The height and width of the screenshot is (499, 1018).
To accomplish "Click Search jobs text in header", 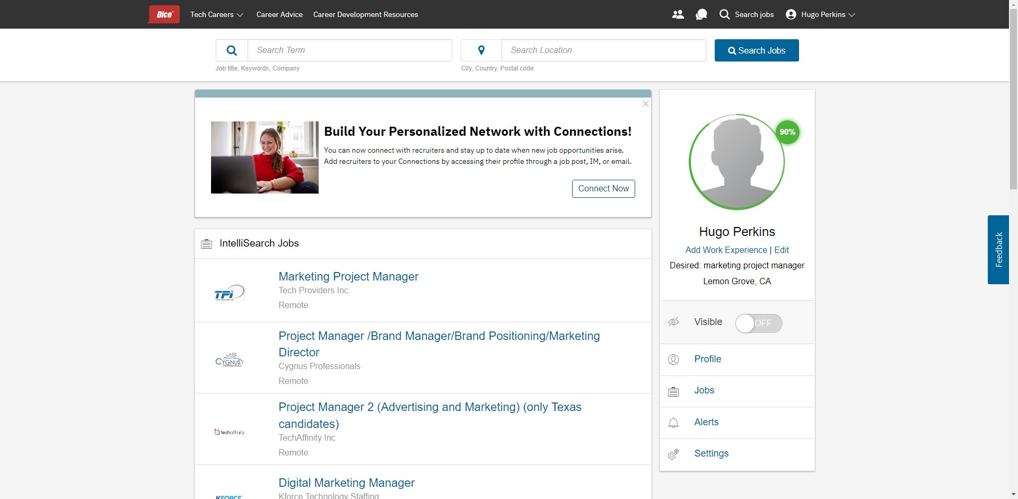I will [x=754, y=14].
